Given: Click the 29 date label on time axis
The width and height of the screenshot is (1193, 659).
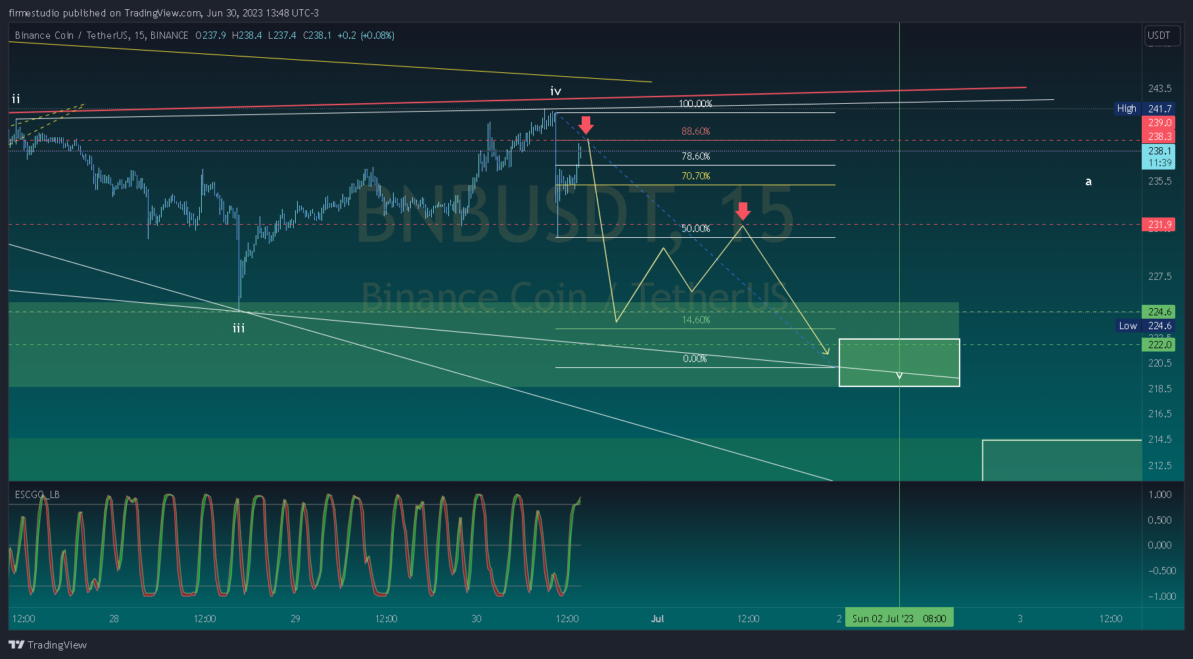Looking at the screenshot, I should pos(295,619).
